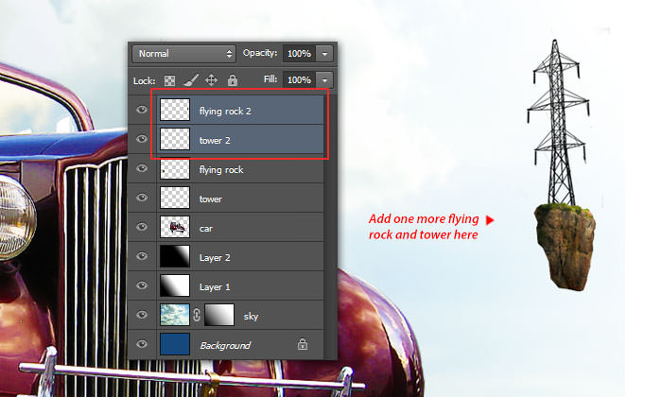The image size is (662, 397).
Task: Click the 'Layer 1' layer name
Action: click(215, 287)
